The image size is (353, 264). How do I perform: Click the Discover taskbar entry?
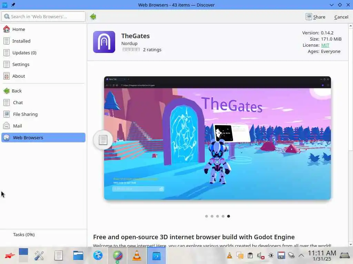(x=156, y=255)
